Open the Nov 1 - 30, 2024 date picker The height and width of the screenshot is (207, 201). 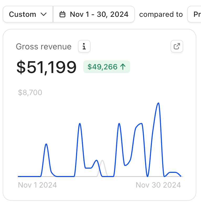pyautogui.click(x=94, y=14)
